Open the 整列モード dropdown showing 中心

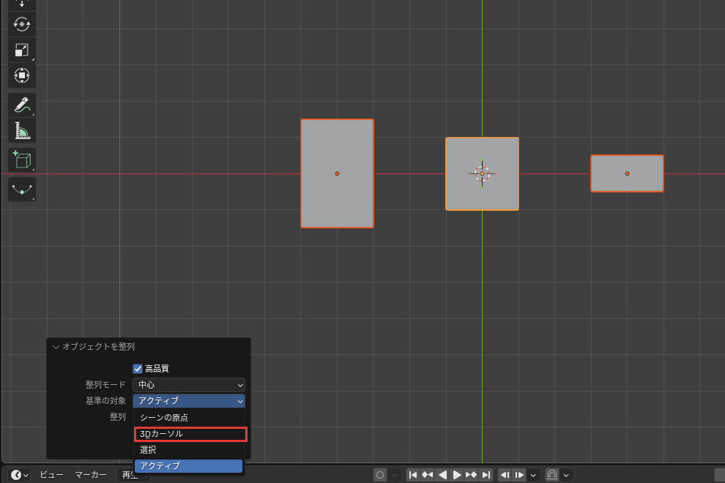coord(189,384)
